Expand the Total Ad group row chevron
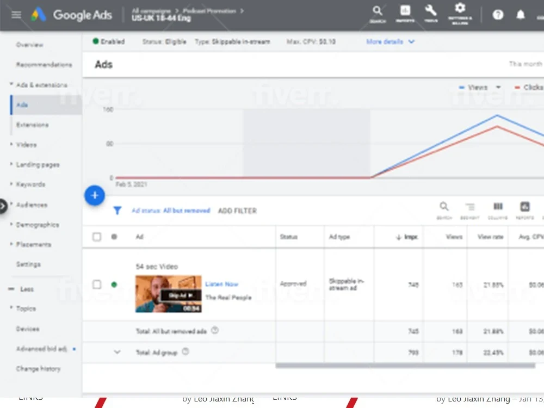This screenshot has width=544, height=408. [117, 352]
